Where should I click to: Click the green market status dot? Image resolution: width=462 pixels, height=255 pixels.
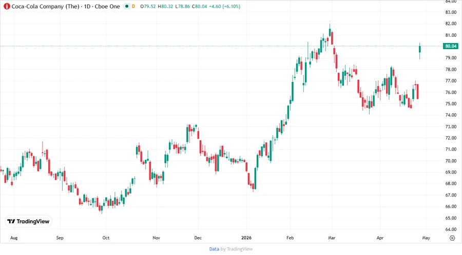point(127,6)
